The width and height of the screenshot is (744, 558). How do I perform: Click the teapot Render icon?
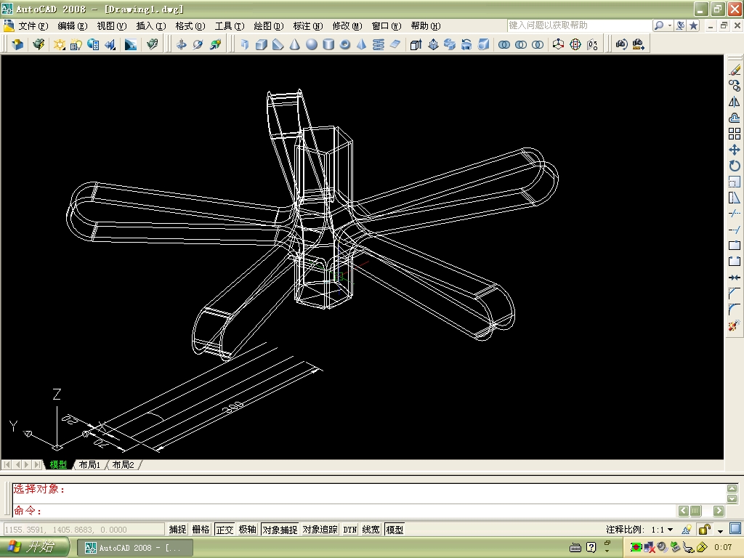coord(39,44)
